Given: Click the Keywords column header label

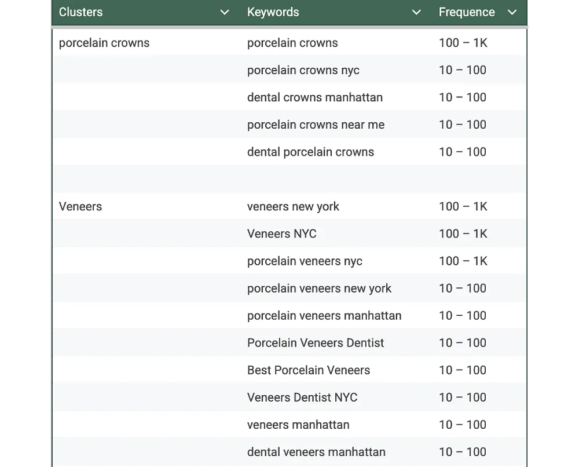Looking at the screenshot, I should [x=273, y=12].
